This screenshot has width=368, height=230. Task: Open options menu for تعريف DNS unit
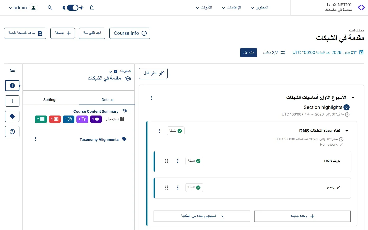[x=178, y=161]
